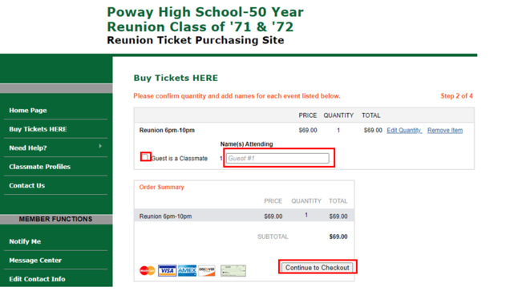518x291 pixels.
Task: Check the Guest is a Classmate box
Action: point(145,157)
